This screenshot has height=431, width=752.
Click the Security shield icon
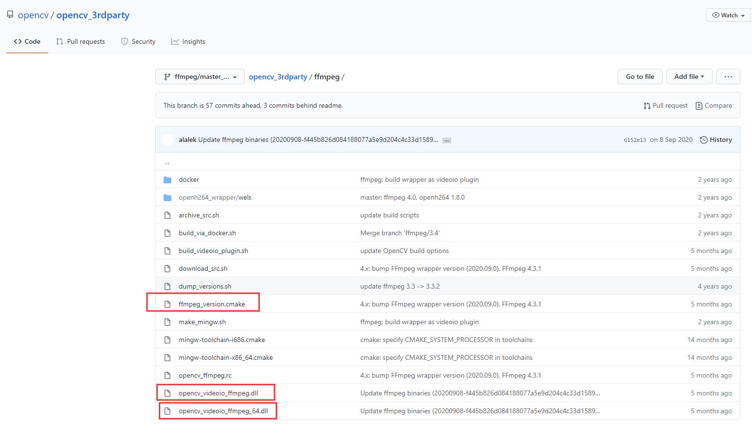(124, 41)
